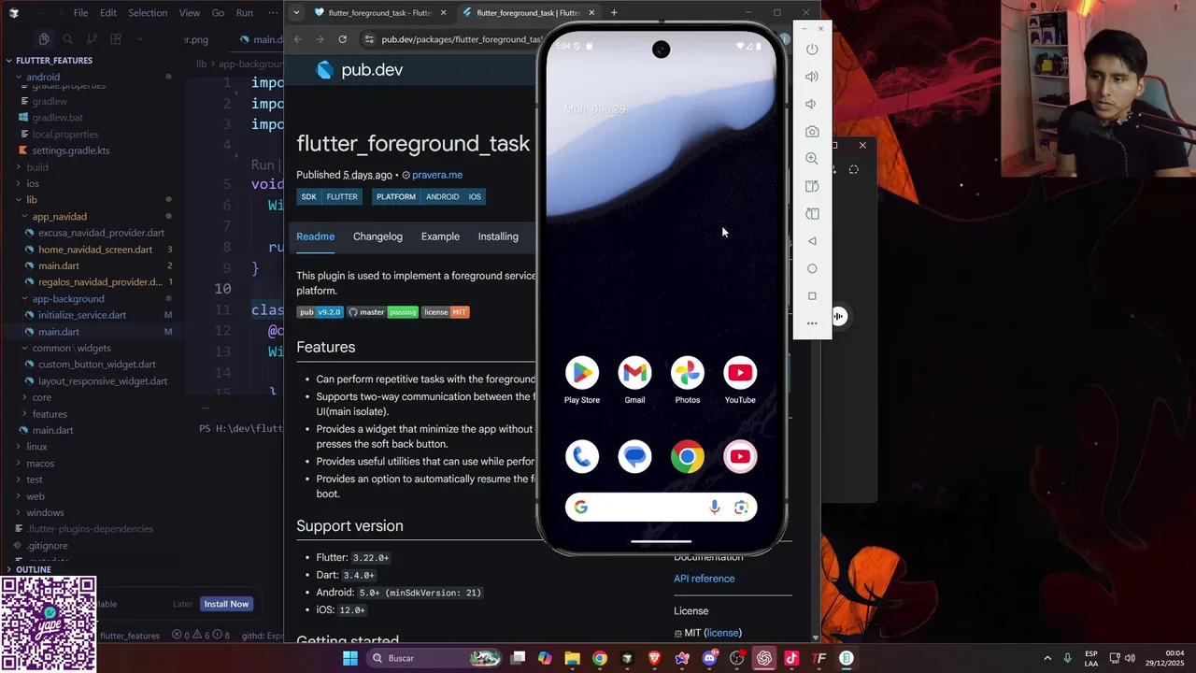Open Brave browser from the taskbar
Viewport: 1196px width, 673px height.
[x=654, y=658]
